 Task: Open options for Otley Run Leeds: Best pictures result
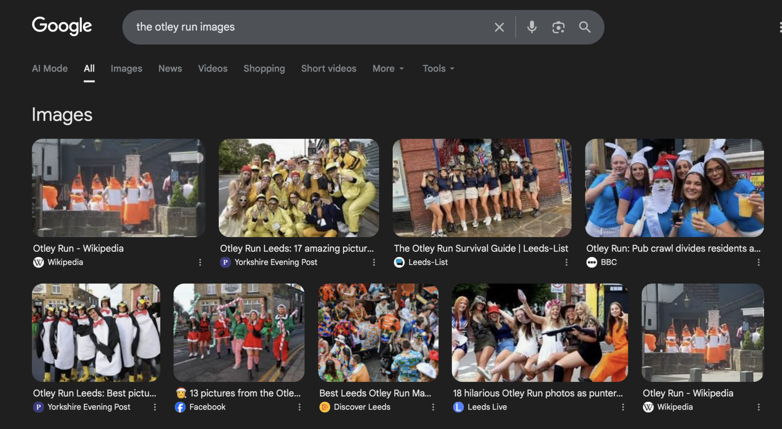point(155,407)
